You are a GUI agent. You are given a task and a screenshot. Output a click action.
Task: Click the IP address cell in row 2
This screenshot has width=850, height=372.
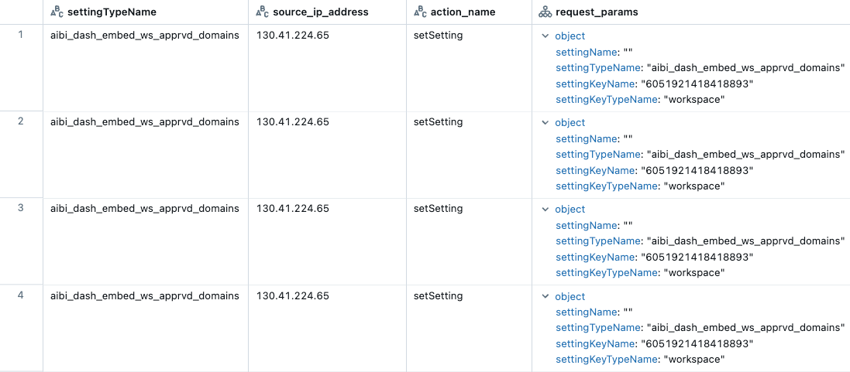293,122
